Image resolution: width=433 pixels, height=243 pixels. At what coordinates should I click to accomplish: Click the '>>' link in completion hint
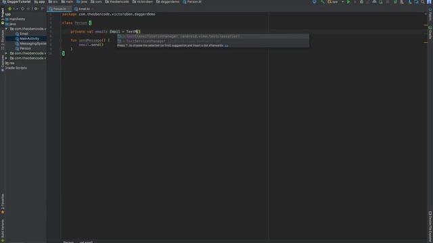click(227, 46)
